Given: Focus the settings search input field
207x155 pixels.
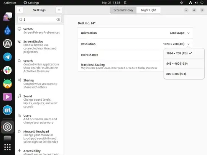Looking at the screenshot, I should [39, 20].
